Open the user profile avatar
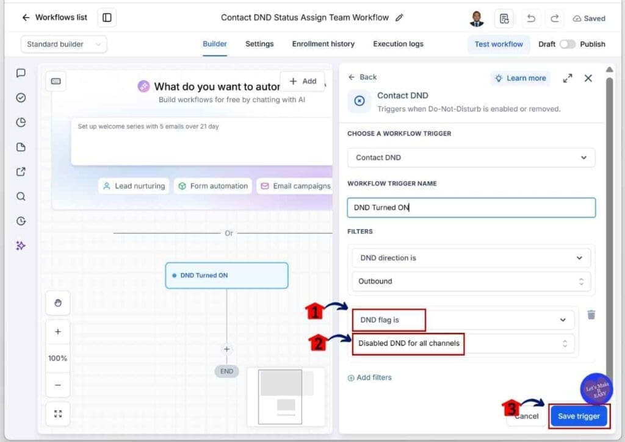 pos(476,18)
